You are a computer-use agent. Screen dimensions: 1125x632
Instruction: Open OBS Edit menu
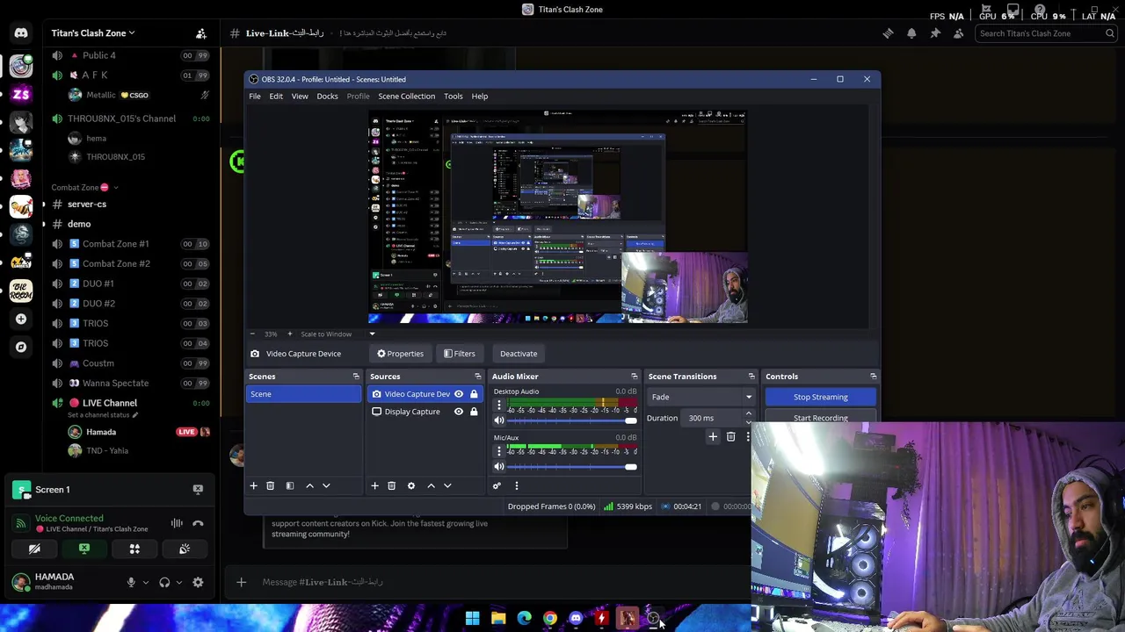click(276, 96)
